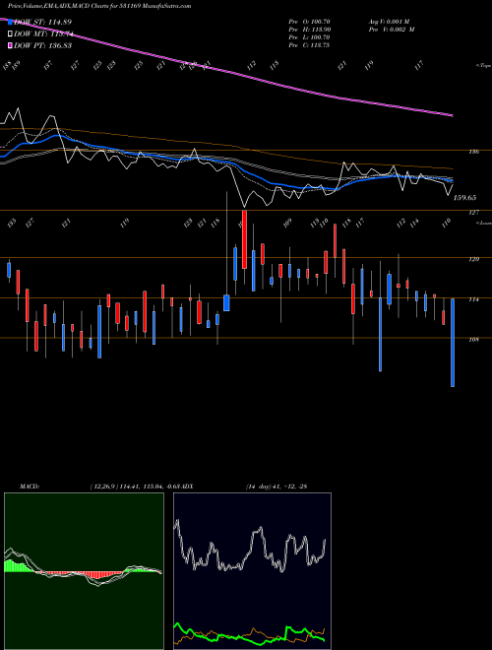492x650 pixels.
Task: Click the last tall blue candlestick
Action: point(453,343)
